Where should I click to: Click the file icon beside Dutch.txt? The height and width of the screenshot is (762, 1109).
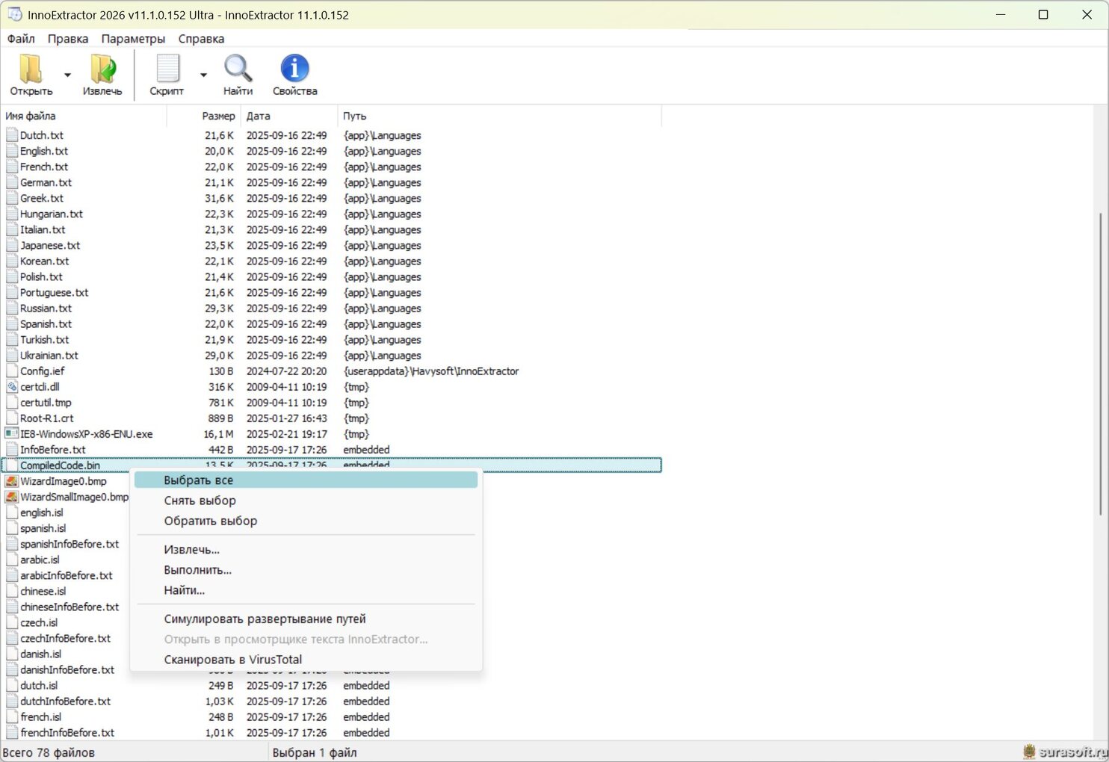click(x=12, y=135)
